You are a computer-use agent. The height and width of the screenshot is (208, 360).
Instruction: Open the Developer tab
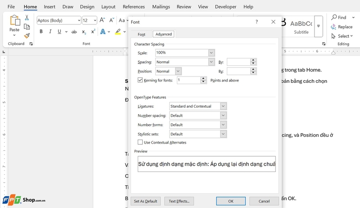225,7
